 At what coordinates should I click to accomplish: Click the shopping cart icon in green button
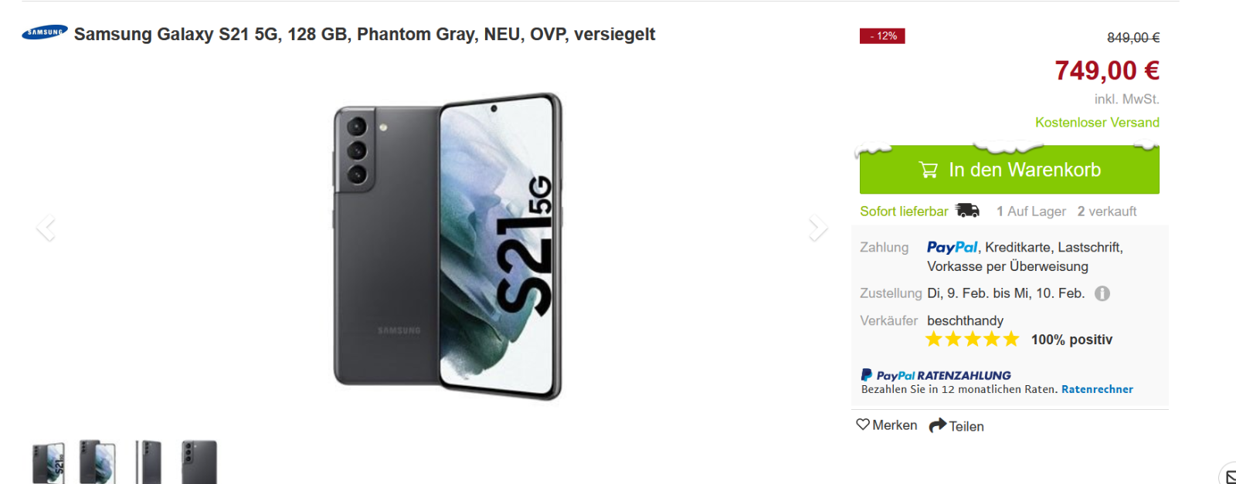coord(929,170)
